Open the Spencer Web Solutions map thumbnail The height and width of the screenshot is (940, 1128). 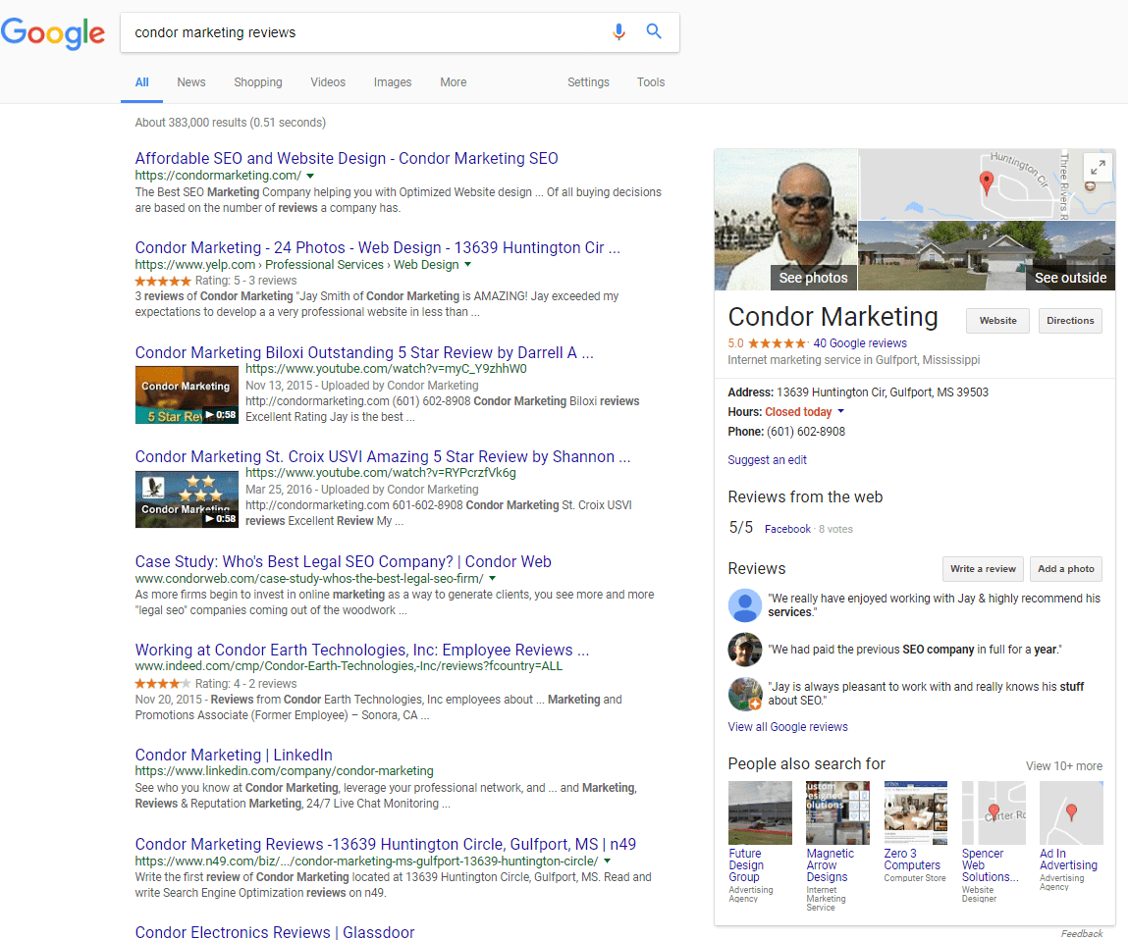click(994, 812)
